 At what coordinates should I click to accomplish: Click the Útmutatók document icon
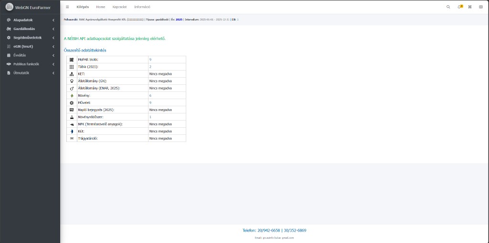pyautogui.click(x=9, y=73)
